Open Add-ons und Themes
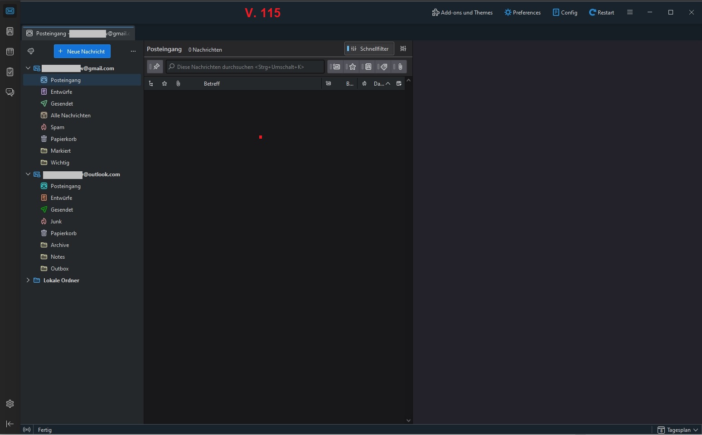Viewport: 702px width, 435px height. click(462, 13)
